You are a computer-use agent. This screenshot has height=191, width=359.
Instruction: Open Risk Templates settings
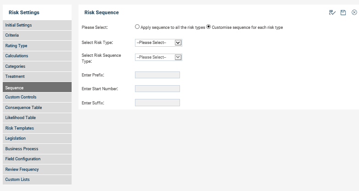click(x=37, y=128)
